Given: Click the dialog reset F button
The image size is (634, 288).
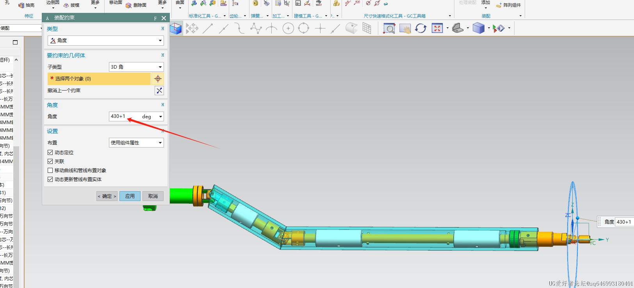Looking at the screenshot, I should (155, 18).
